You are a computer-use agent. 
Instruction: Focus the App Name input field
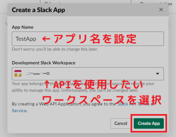coord(88,39)
